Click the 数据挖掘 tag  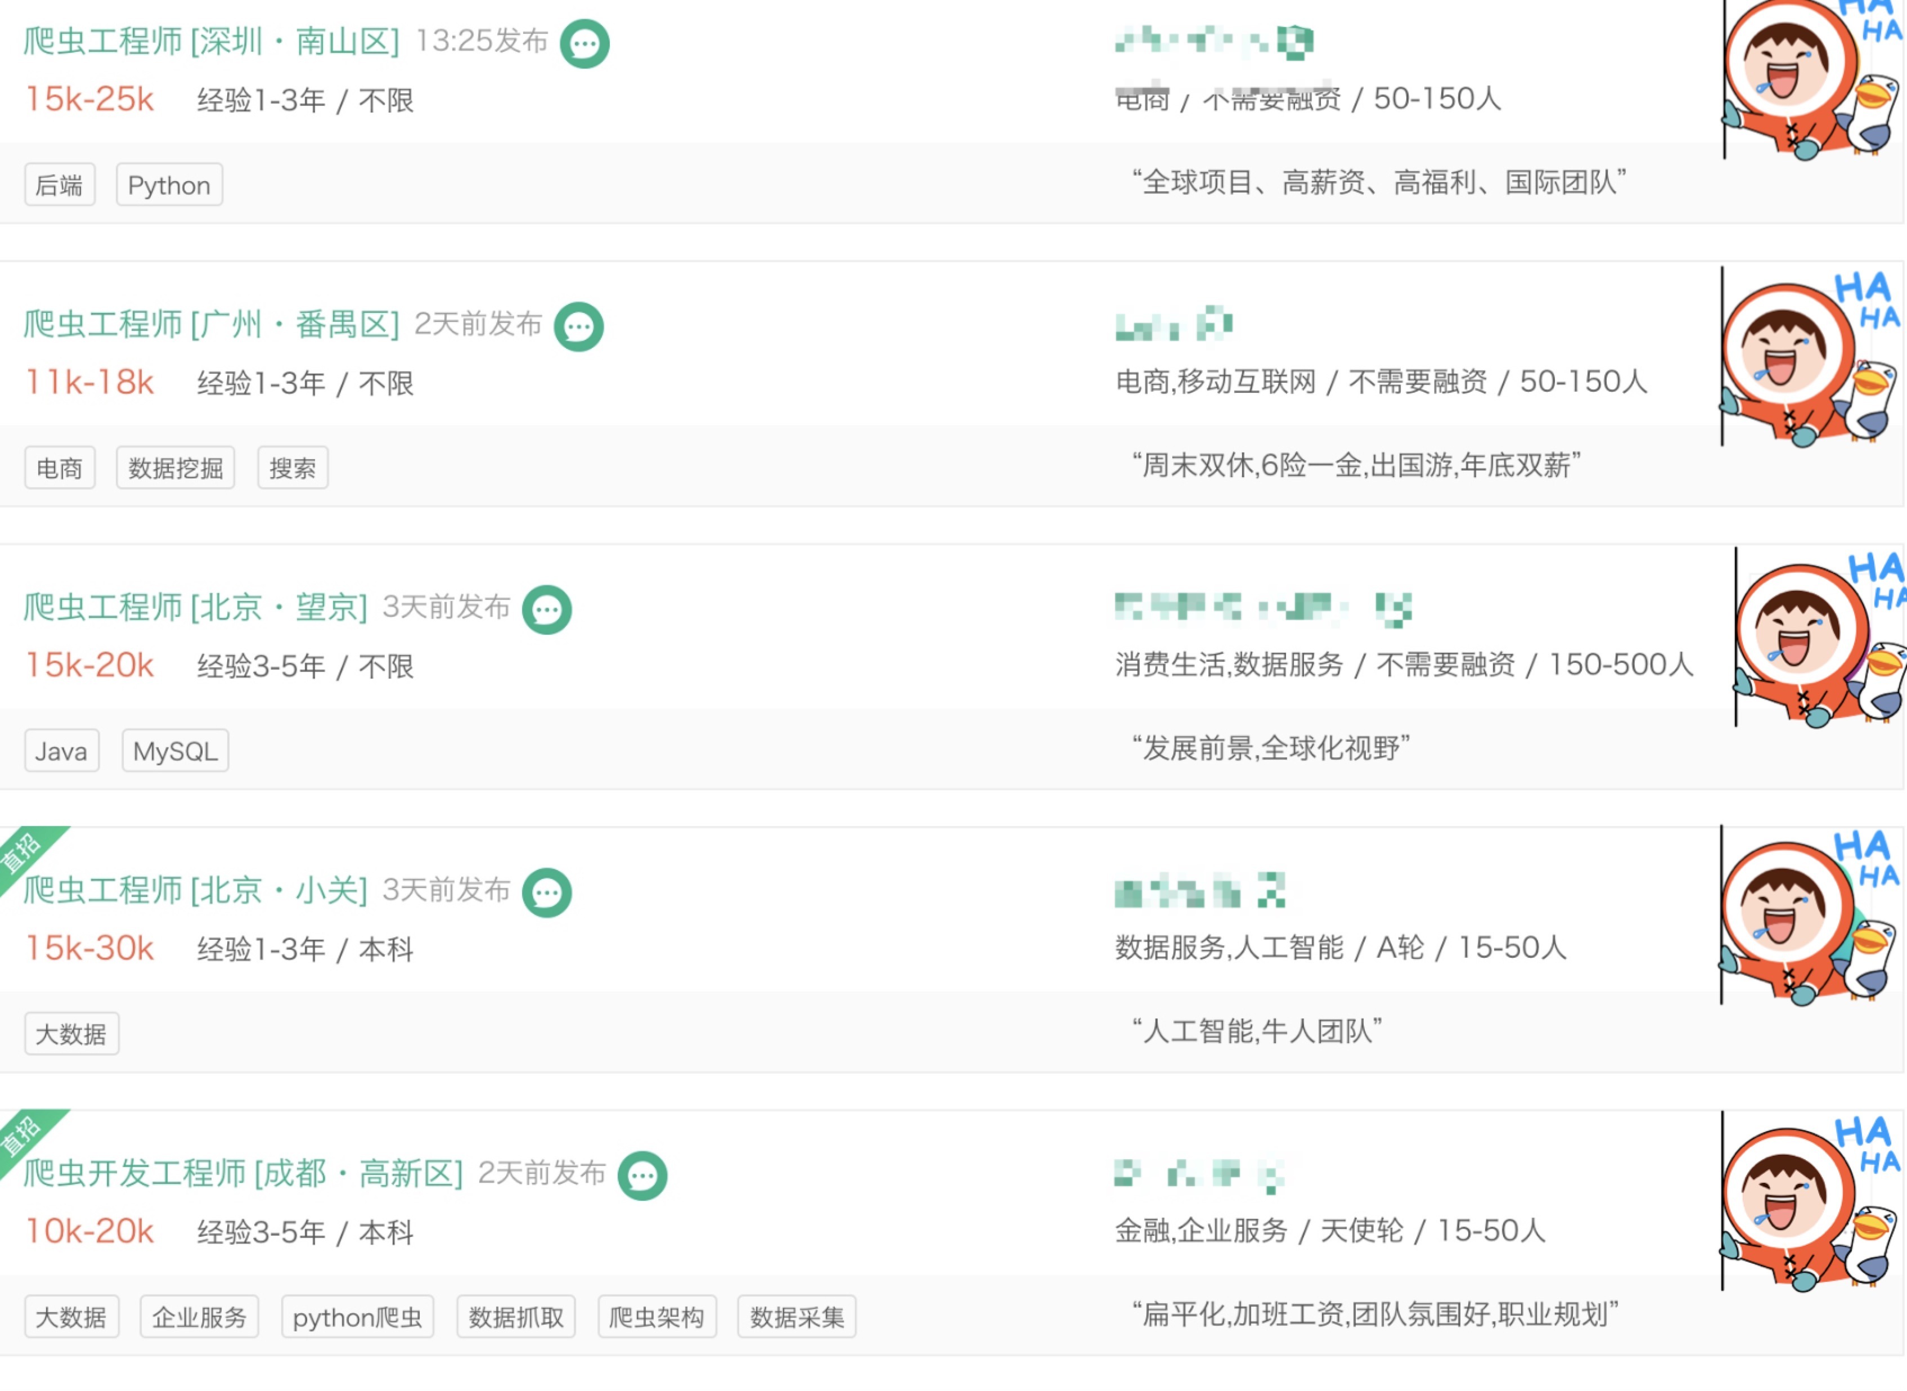tap(175, 467)
